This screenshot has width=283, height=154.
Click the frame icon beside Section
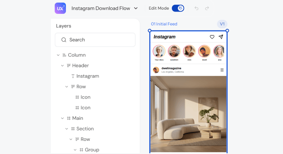tap(73, 129)
